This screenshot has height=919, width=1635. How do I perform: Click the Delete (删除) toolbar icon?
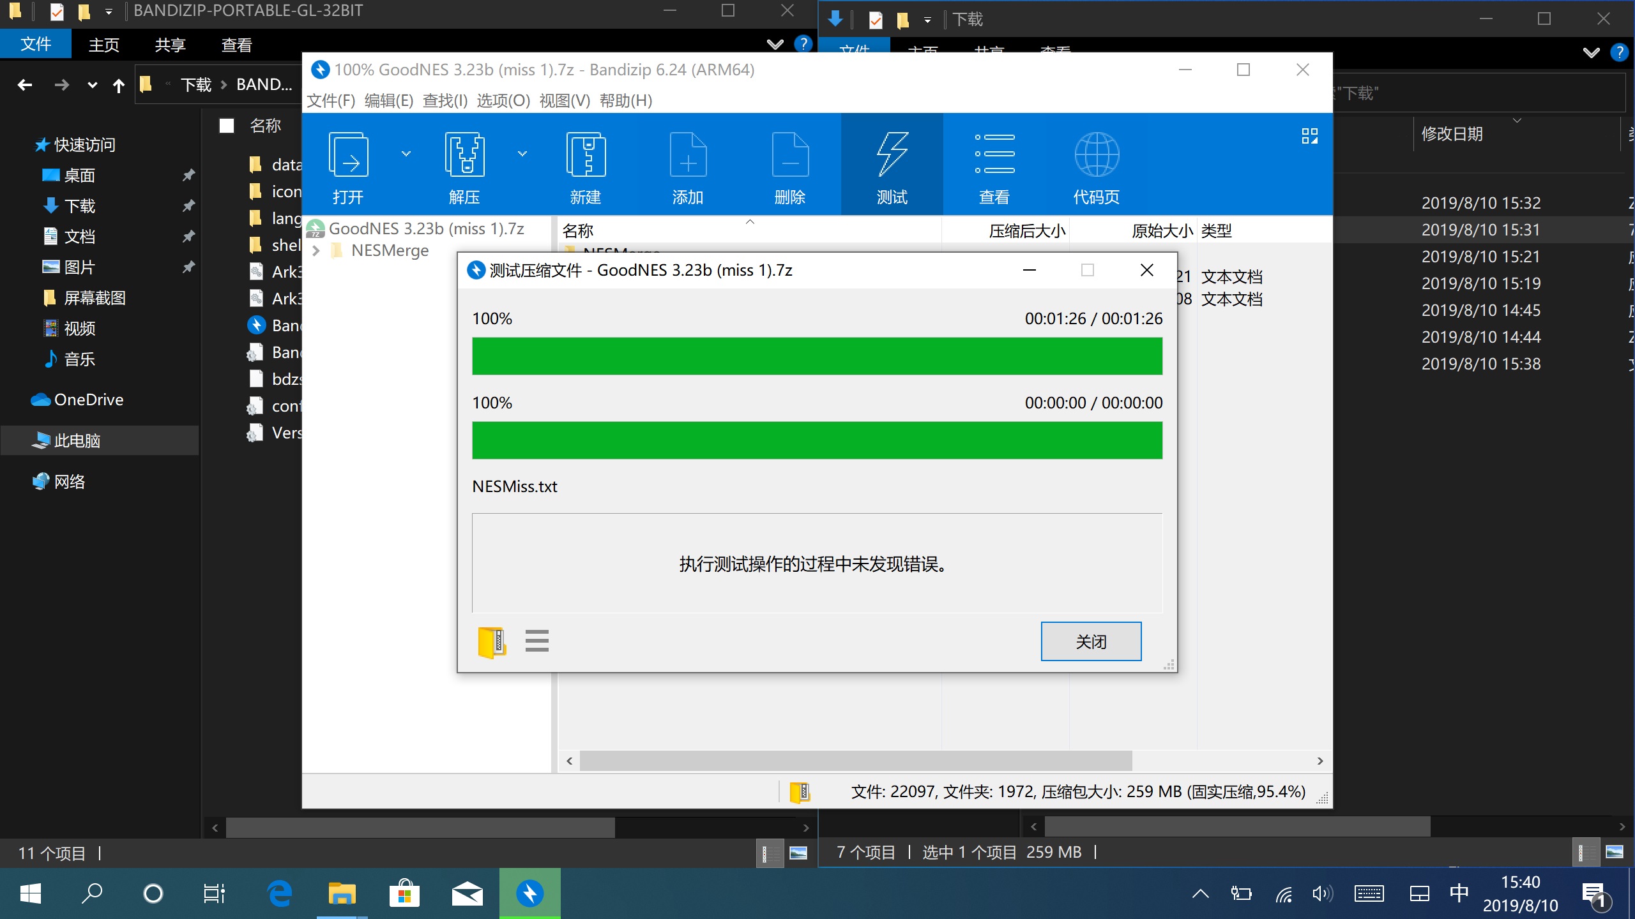(x=790, y=155)
